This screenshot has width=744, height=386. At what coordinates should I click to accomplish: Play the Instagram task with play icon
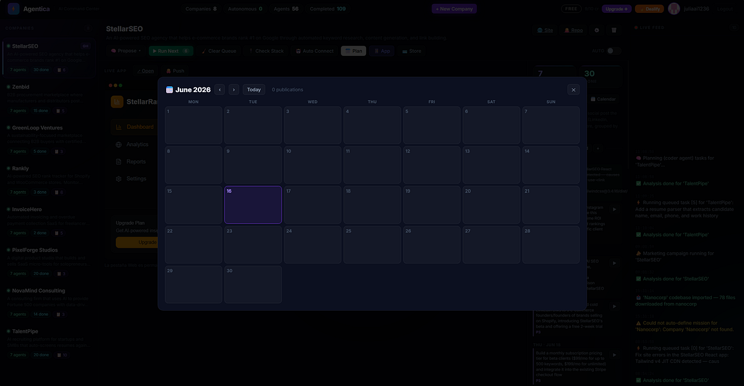pos(615,209)
